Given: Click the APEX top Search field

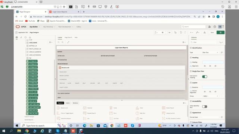Looking at the screenshot, I should click(193, 27).
